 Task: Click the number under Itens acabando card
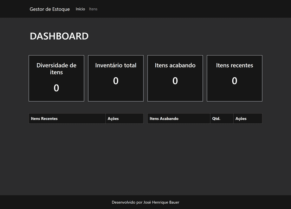click(x=175, y=81)
